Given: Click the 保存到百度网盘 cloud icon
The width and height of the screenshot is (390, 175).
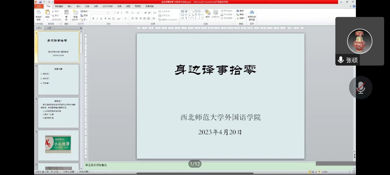Looking at the screenshot, I should 252,13.
